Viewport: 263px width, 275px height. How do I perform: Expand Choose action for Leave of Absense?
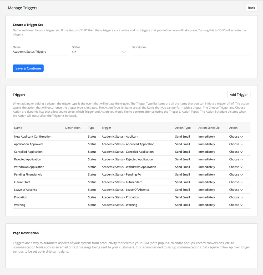point(236,189)
